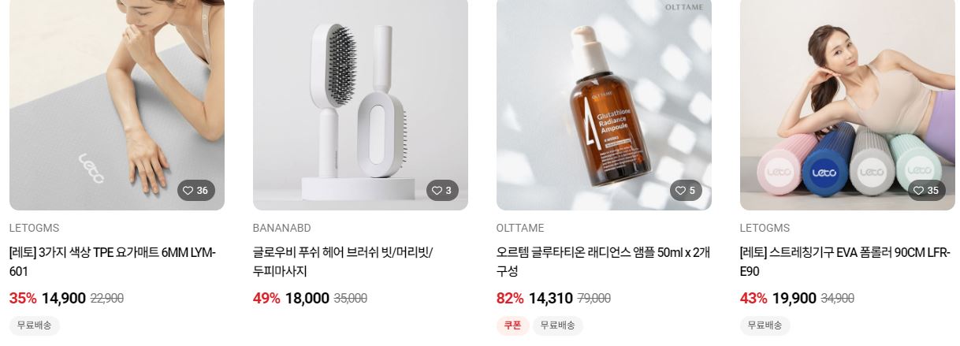Click the 무료배송 tag under the foam roller

pyautogui.click(x=765, y=326)
